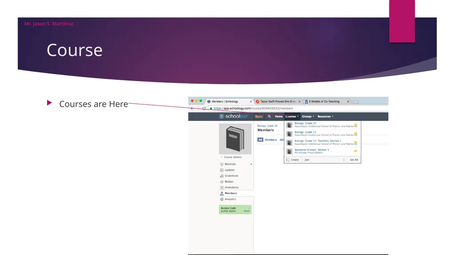Screen dimensions: 455x255
Task: Go to Home in Schoology navigation
Action: (279, 117)
